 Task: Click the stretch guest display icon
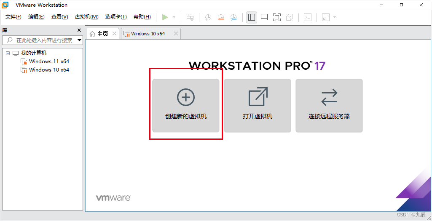[x=326, y=17]
